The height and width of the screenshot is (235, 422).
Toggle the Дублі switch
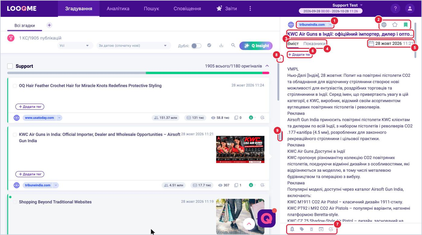tap(196, 46)
